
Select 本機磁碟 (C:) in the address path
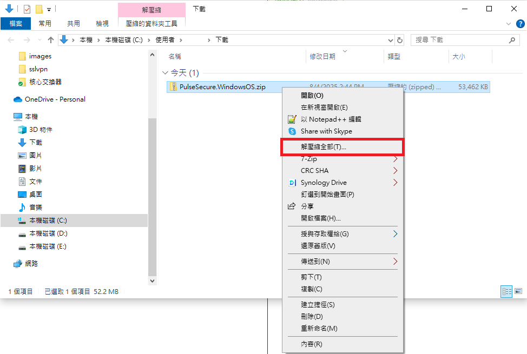tap(124, 40)
